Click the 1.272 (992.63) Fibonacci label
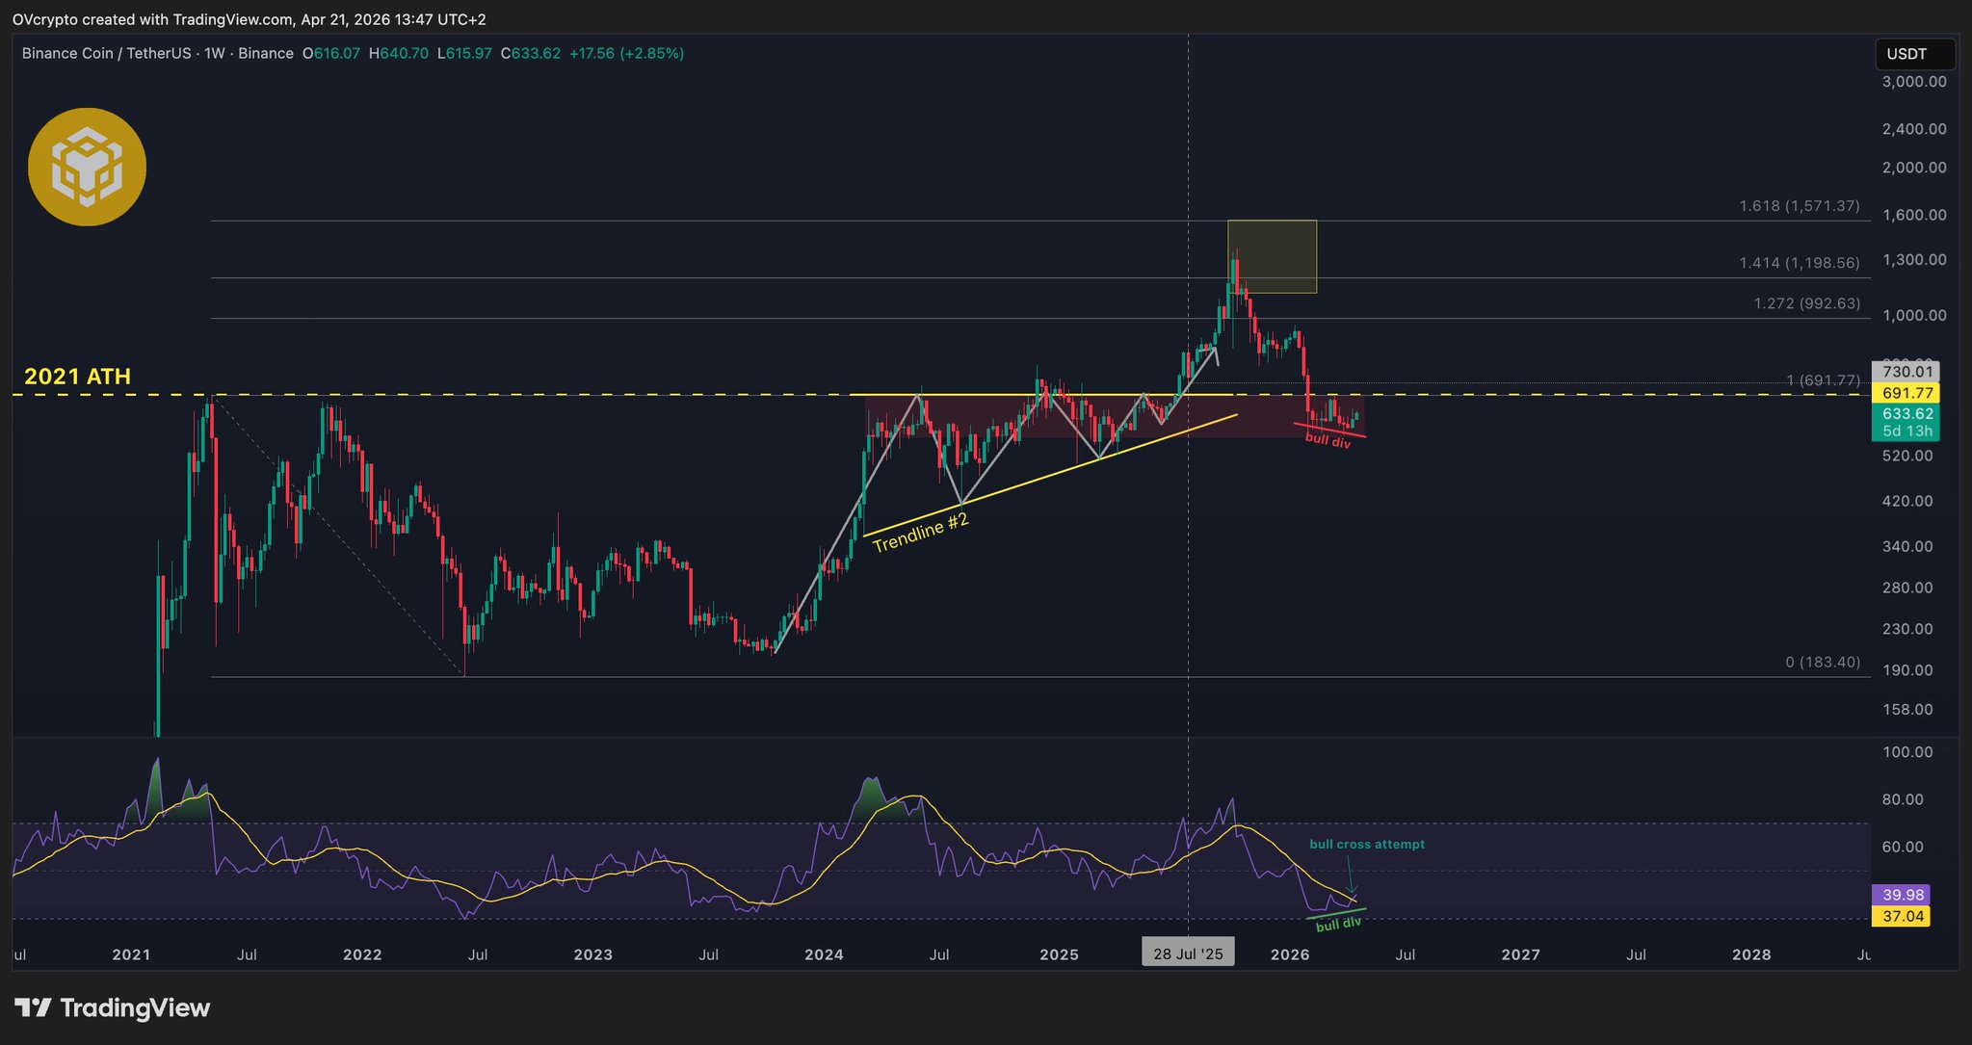 point(1805,303)
